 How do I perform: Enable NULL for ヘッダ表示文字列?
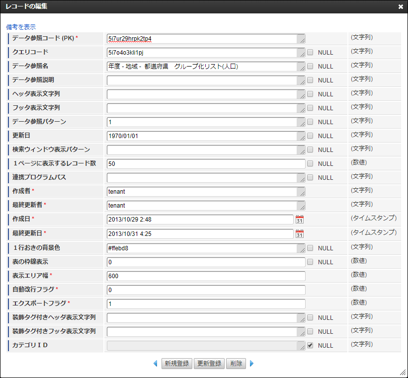[311, 94]
